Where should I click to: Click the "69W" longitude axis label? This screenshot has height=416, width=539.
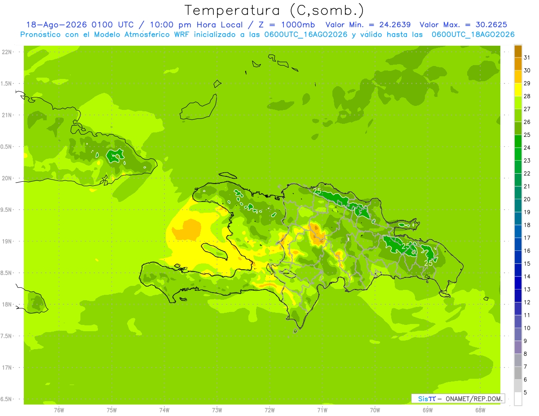tap(428, 410)
